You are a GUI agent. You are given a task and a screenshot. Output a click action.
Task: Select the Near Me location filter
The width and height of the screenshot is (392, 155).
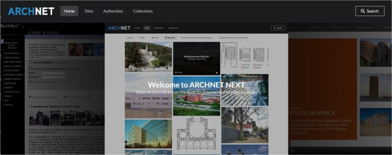click(x=170, y=38)
